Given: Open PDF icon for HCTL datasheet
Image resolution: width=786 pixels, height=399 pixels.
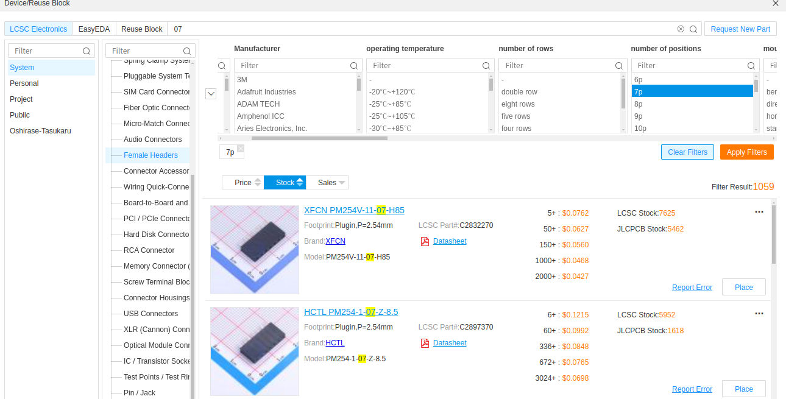Looking at the screenshot, I should (x=425, y=343).
